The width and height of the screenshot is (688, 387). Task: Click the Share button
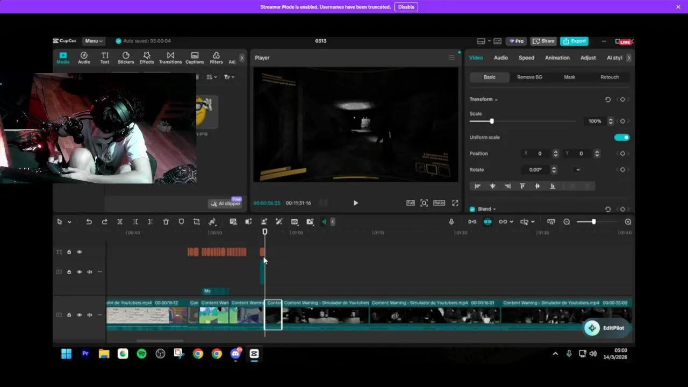tap(543, 41)
